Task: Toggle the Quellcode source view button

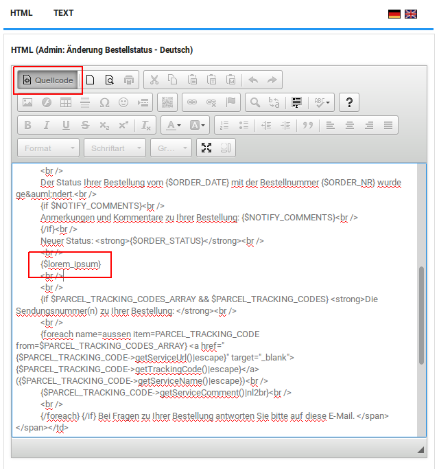Action: 49,80
